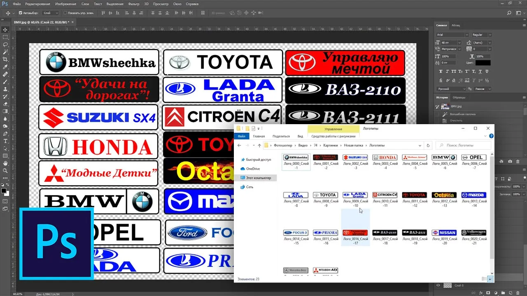Select the Magic Wand tool in the toolbox
This screenshot has height=296, width=527.
click(x=5, y=52)
